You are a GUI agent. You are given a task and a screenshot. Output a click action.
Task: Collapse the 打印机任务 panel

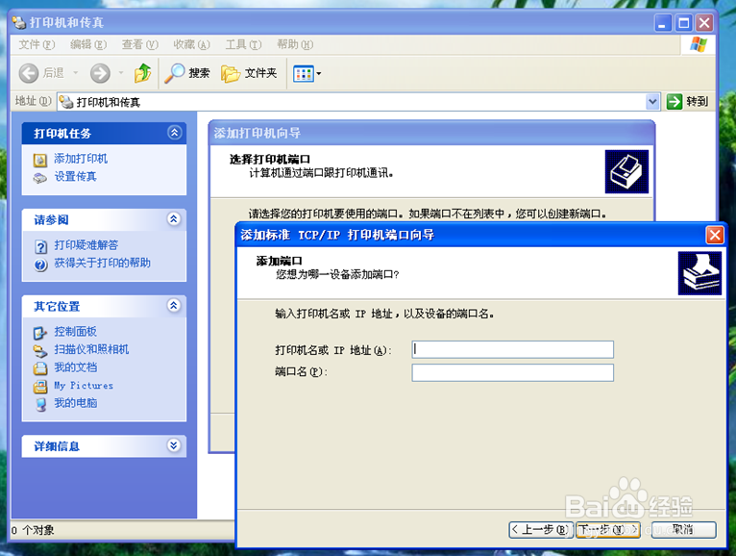pos(175,133)
